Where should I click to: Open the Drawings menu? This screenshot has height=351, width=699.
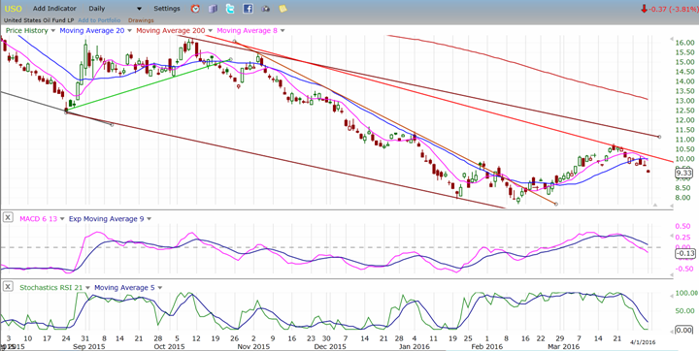(x=141, y=20)
